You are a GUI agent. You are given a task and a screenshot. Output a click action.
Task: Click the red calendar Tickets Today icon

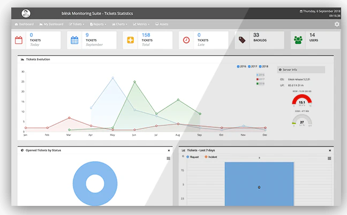click(x=19, y=40)
